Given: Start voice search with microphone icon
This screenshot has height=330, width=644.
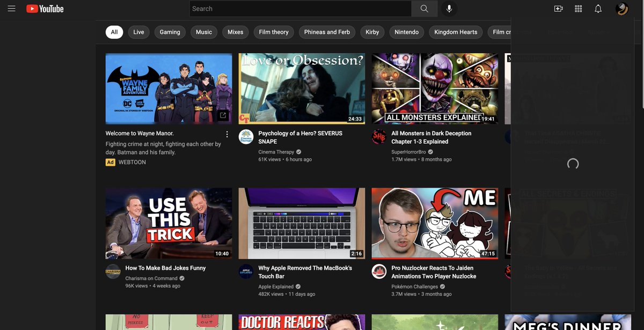Looking at the screenshot, I should coord(449,9).
